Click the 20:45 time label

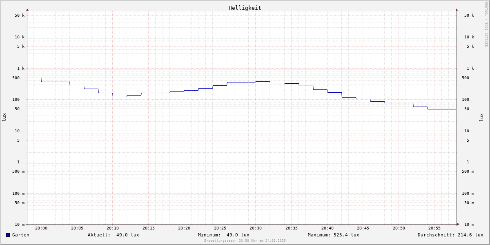click(363, 228)
